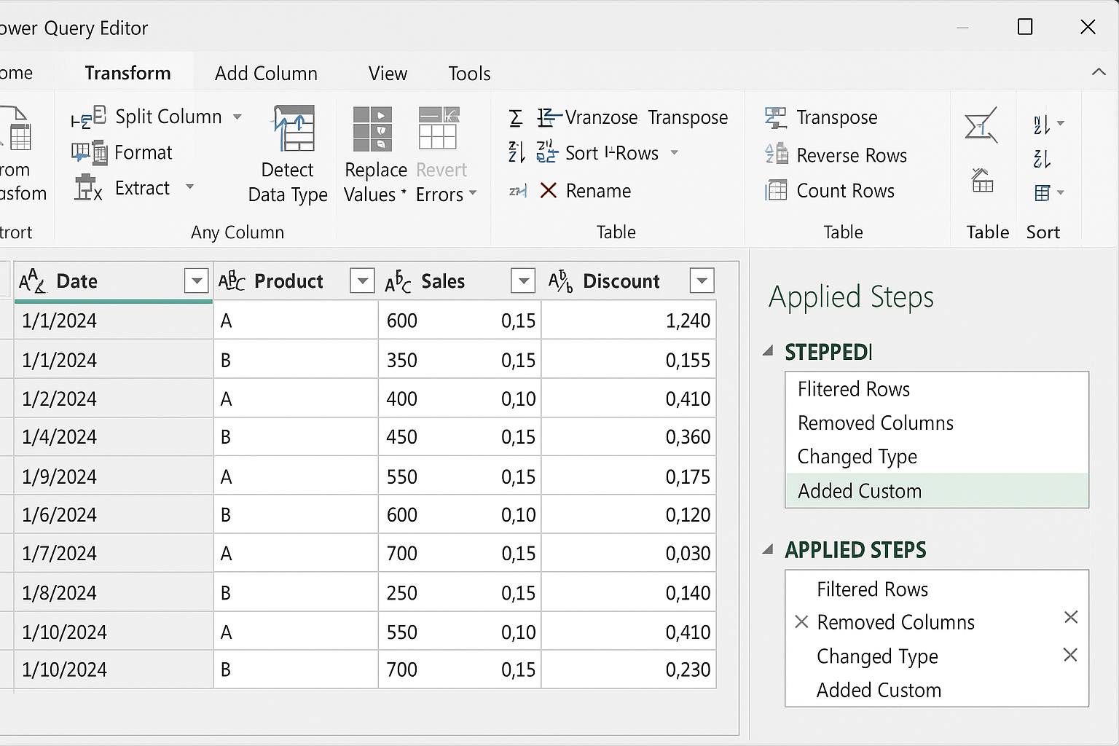The height and width of the screenshot is (746, 1119).
Task: Click the Transpose icon in right Table group
Action: [776, 117]
